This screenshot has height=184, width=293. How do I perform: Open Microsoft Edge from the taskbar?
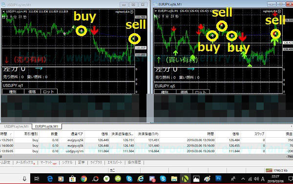tap(50, 179)
